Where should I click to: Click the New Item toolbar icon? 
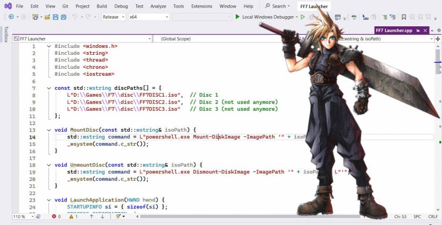pyautogui.click(x=35, y=17)
